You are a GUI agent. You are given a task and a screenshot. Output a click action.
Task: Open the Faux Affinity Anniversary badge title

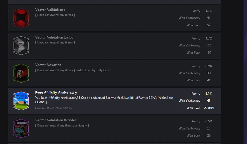(x=56, y=93)
